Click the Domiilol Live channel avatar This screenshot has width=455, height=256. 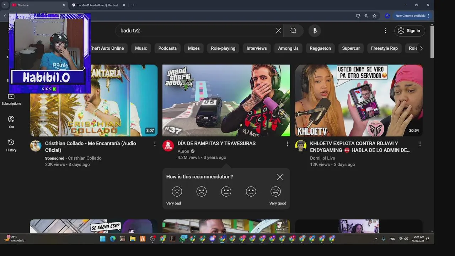pos(301,146)
